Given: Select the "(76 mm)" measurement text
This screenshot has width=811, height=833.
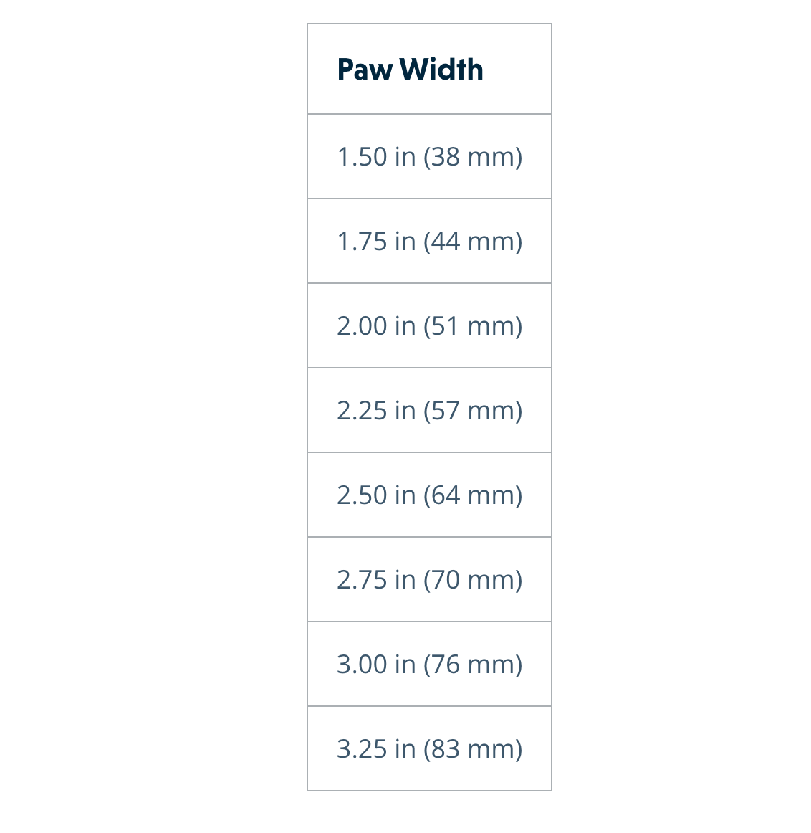Looking at the screenshot, I should point(473,665).
